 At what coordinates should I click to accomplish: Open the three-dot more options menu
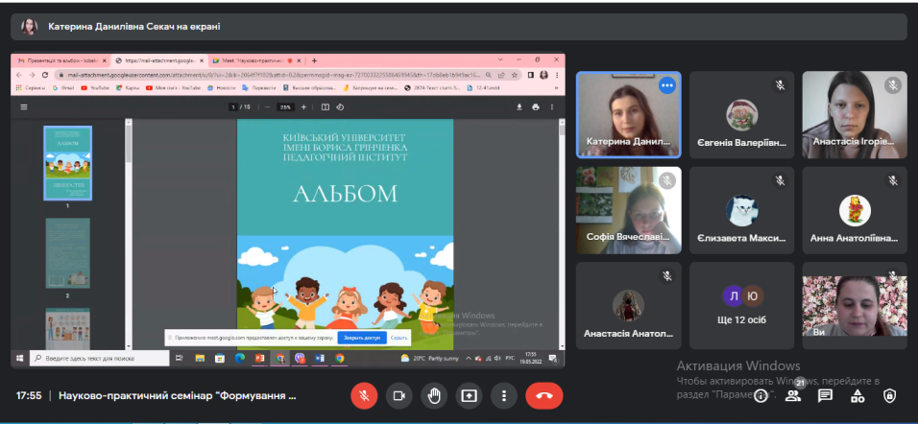[503, 395]
